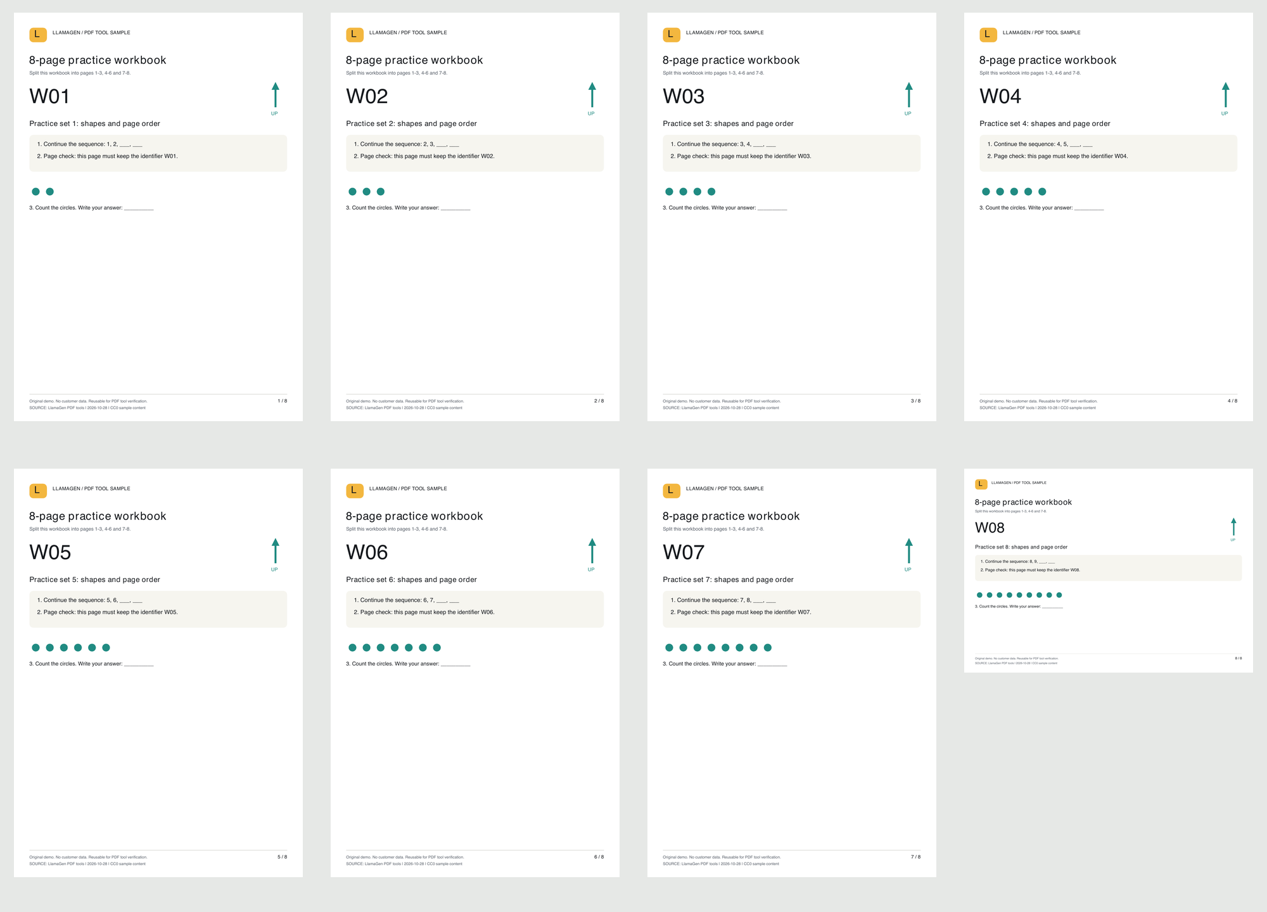Select the L logo on page W06
Viewport: 1267px width, 912px height.
355,491
